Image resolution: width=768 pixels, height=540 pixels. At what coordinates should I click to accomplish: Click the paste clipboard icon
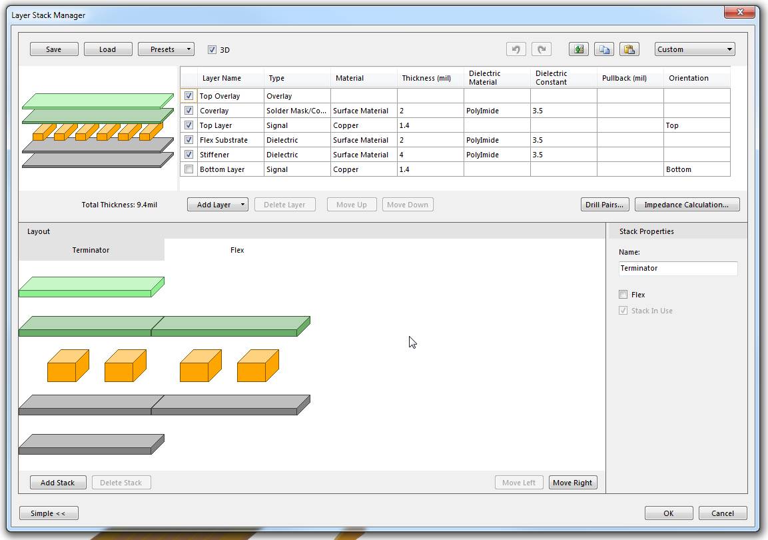tap(629, 49)
